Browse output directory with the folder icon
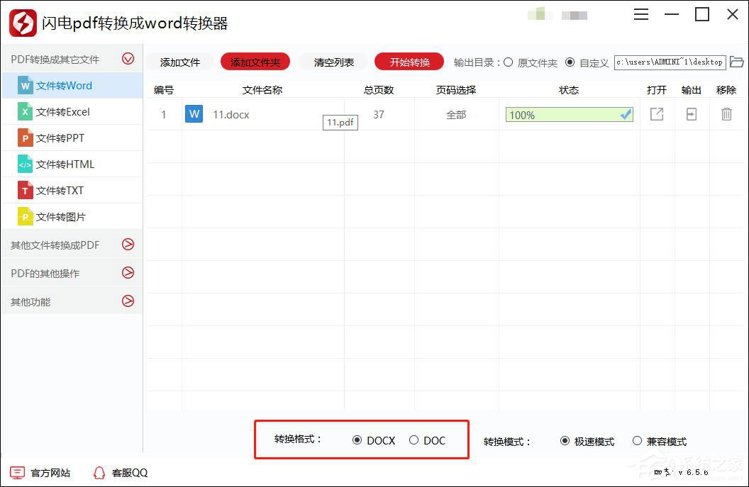The image size is (749, 487). click(737, 62)
